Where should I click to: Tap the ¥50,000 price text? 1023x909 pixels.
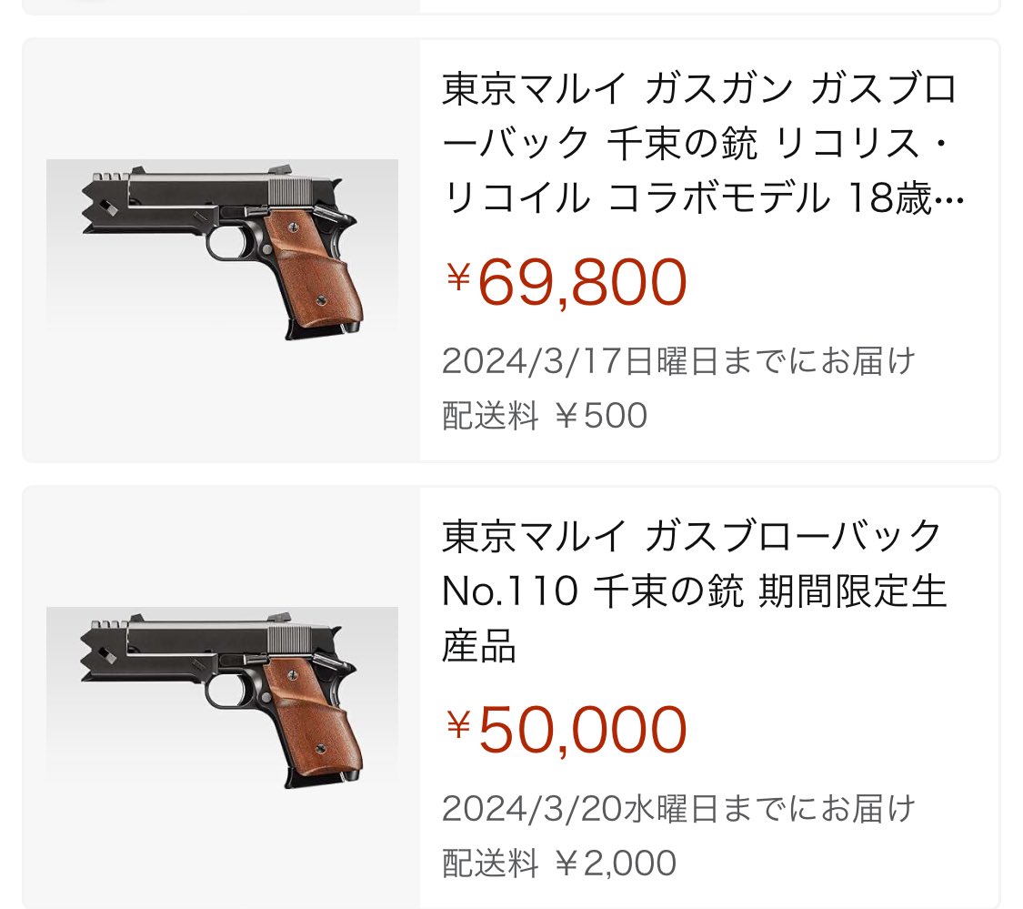(x=564, y=728)
